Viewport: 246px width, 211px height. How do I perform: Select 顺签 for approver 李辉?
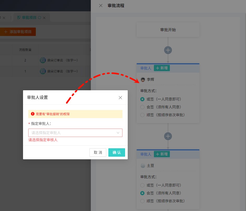pyautogui.click(x=142, y=115)
